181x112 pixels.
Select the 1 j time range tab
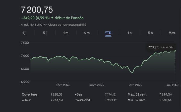pyautogui.click(x=24, y=33)
